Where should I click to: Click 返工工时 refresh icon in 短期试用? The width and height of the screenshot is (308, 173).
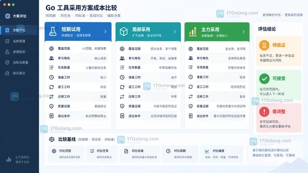(x=51, y=87)
